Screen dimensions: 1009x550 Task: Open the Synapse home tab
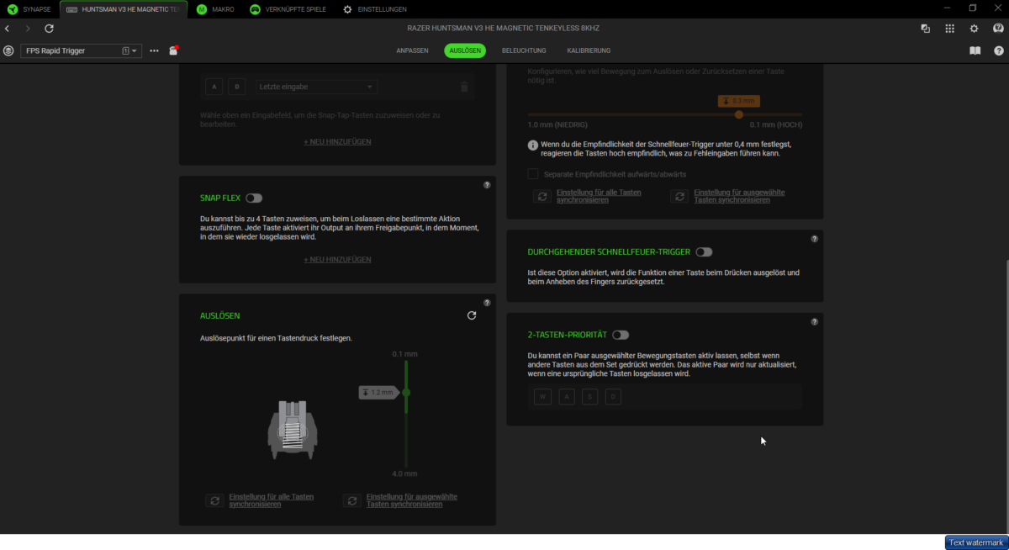pyautogui.click(x=29, y=8)
